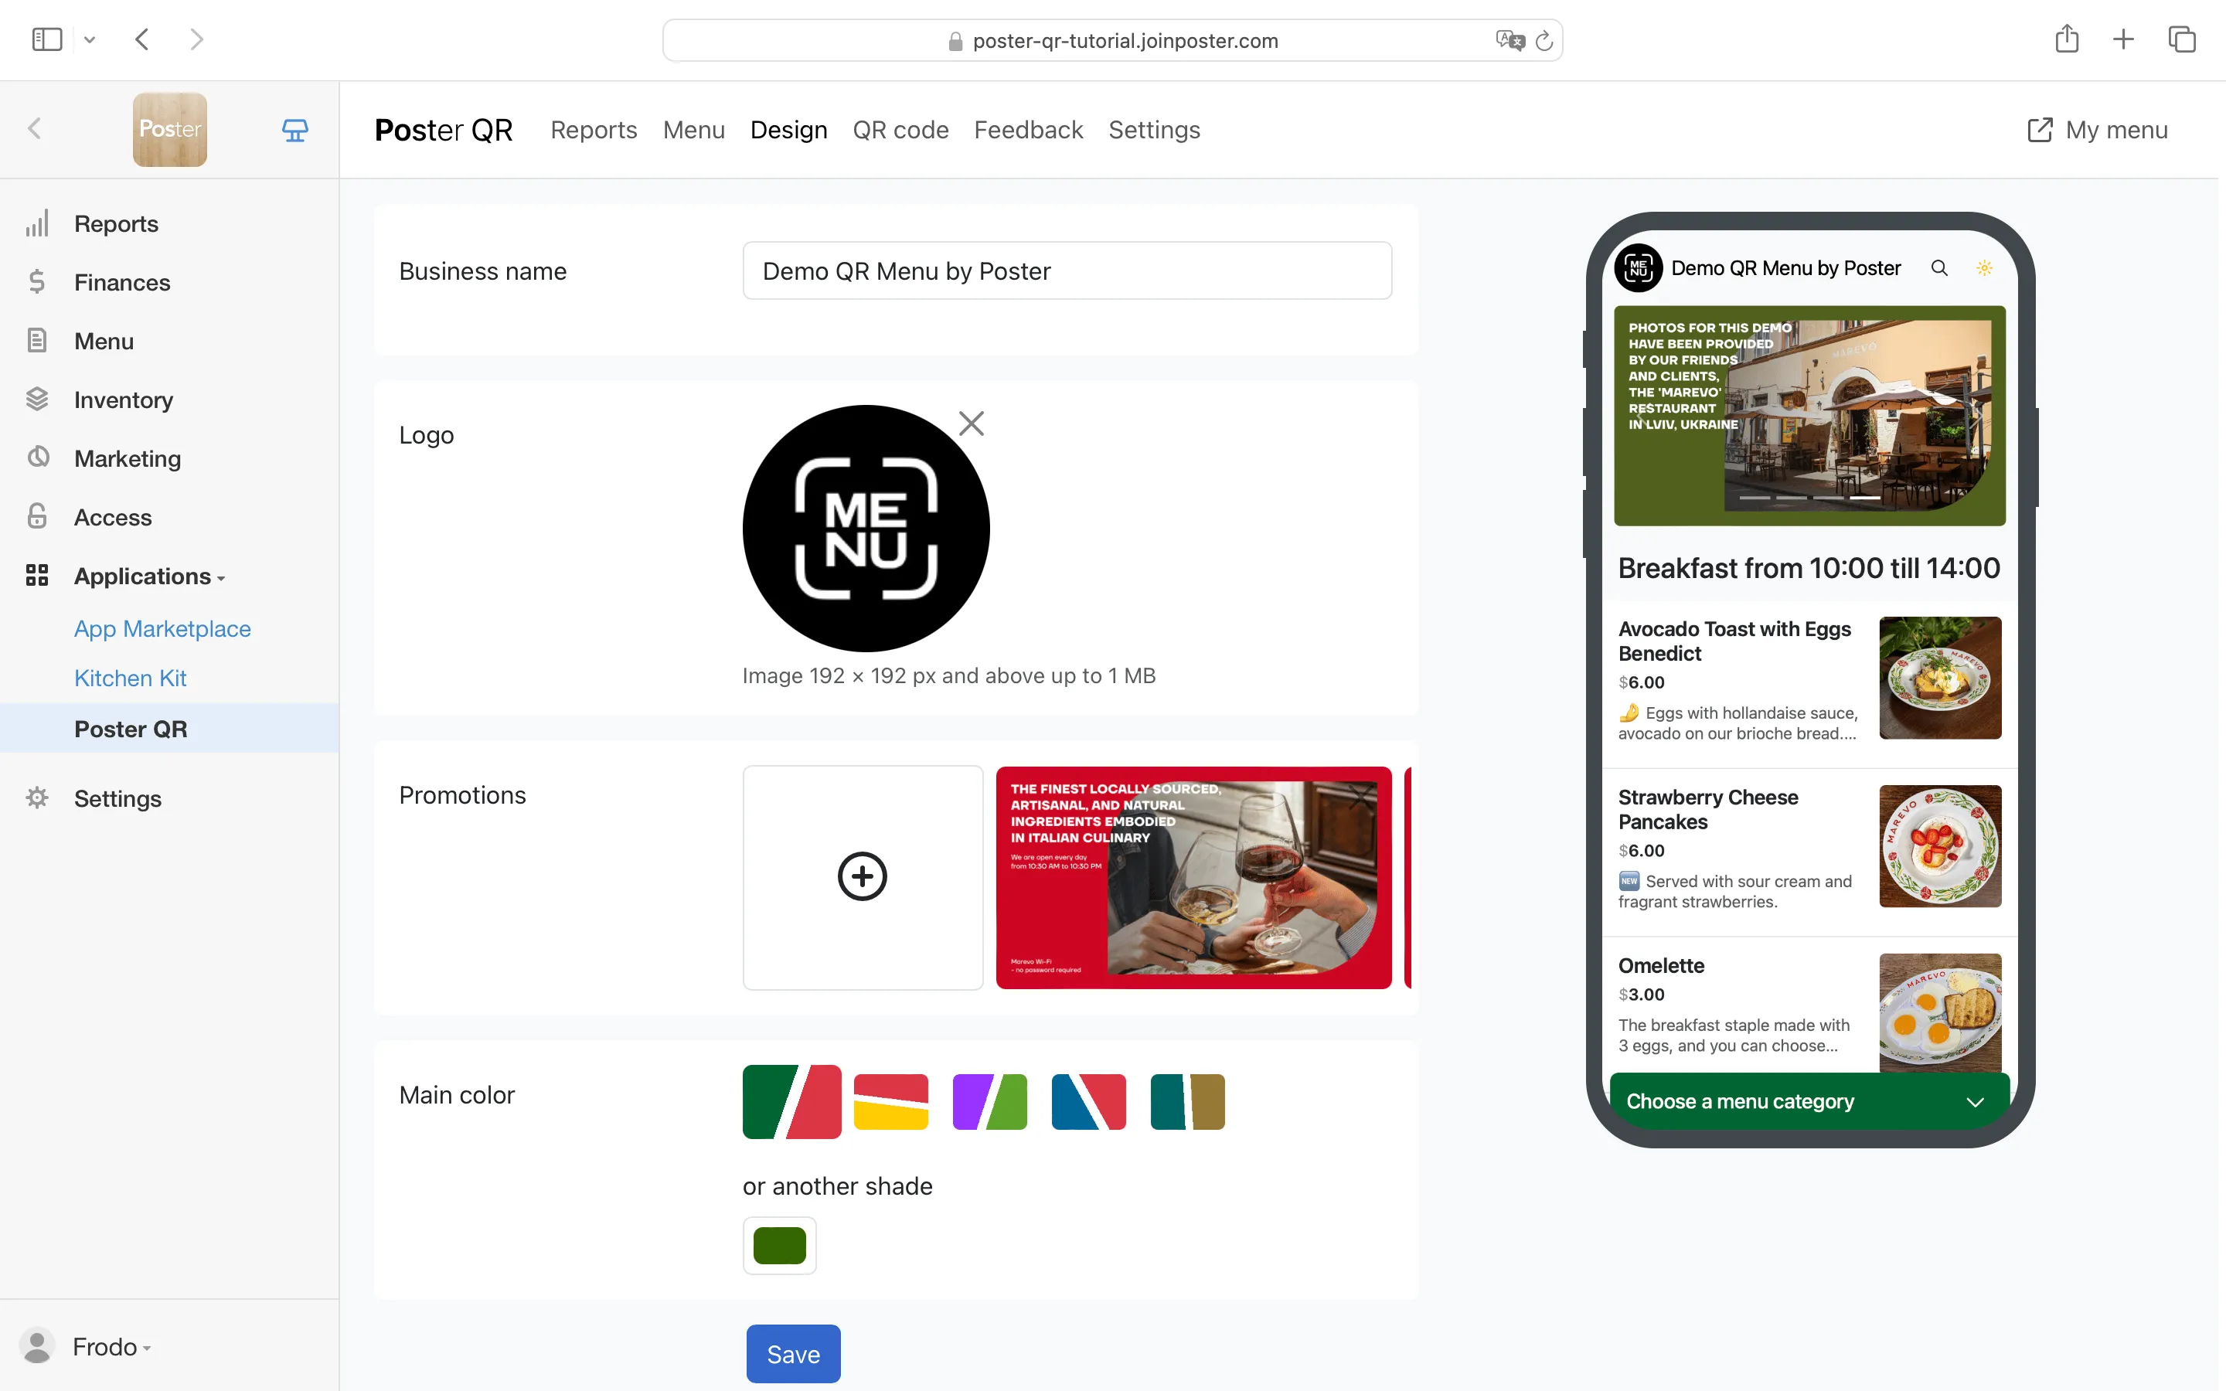Open Inventory from the sidebar
The image size is (2226, 1391).
pyautogui.click(x=123, y=400)
